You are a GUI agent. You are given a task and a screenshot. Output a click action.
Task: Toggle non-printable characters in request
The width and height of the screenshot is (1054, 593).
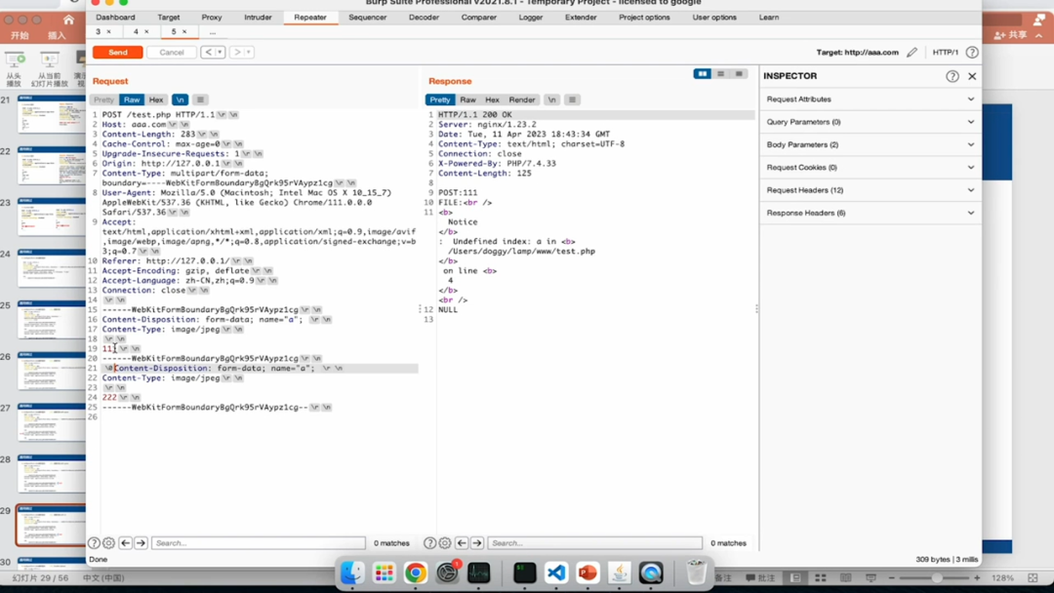coord(180,99)
